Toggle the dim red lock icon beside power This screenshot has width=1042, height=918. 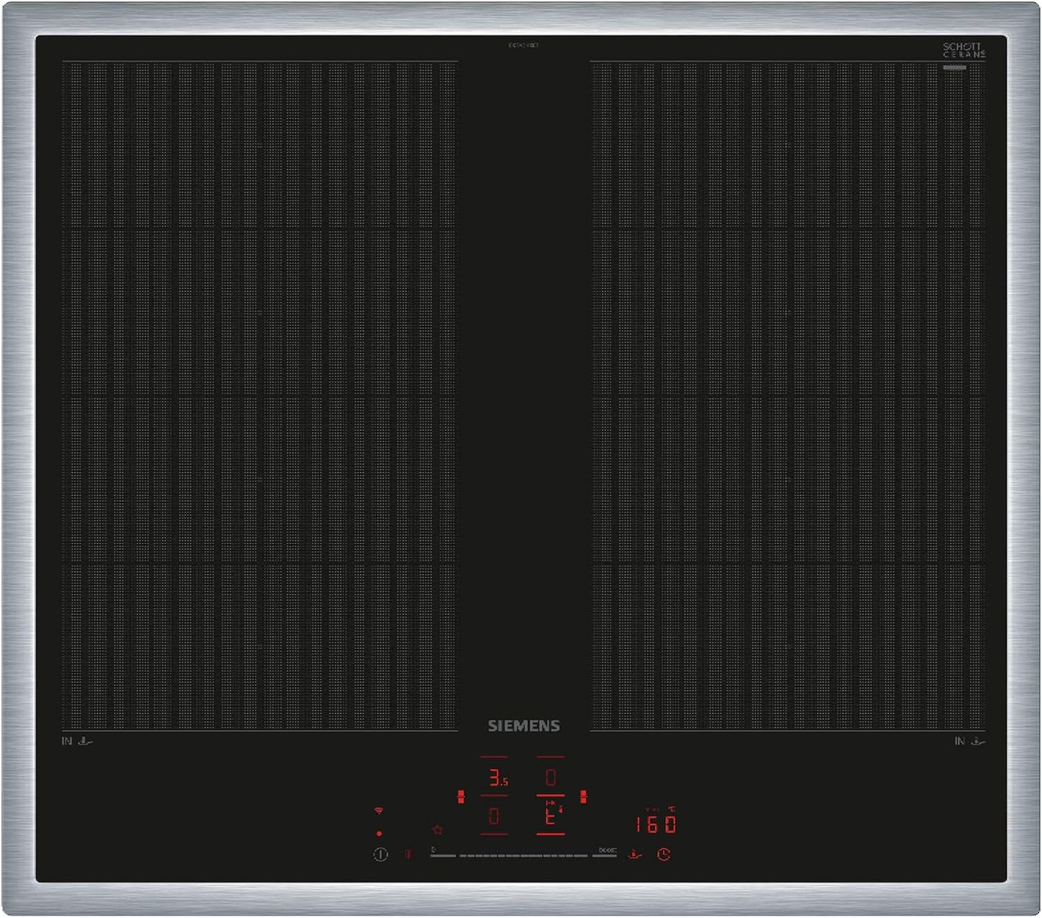click(x=408, y=854)
